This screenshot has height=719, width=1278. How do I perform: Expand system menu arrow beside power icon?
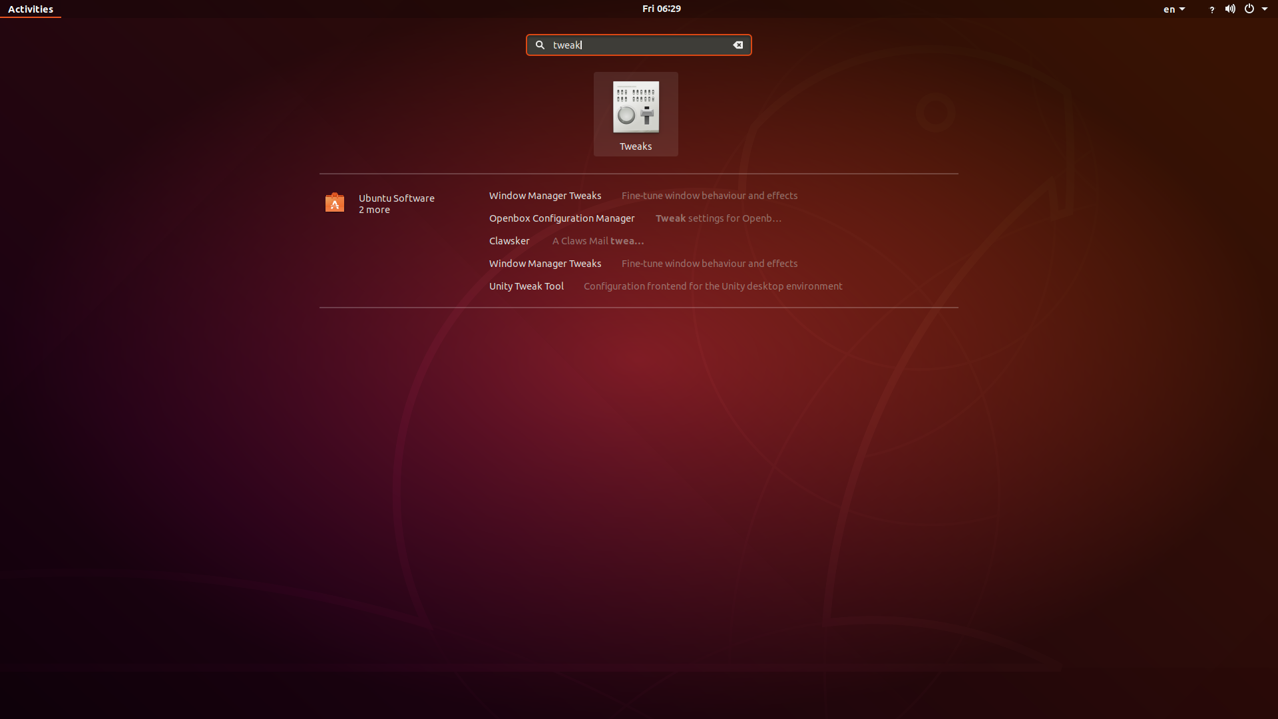coord(1265,9)
